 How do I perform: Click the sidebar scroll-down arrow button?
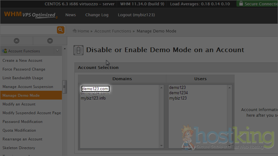(x=50, y=41)
